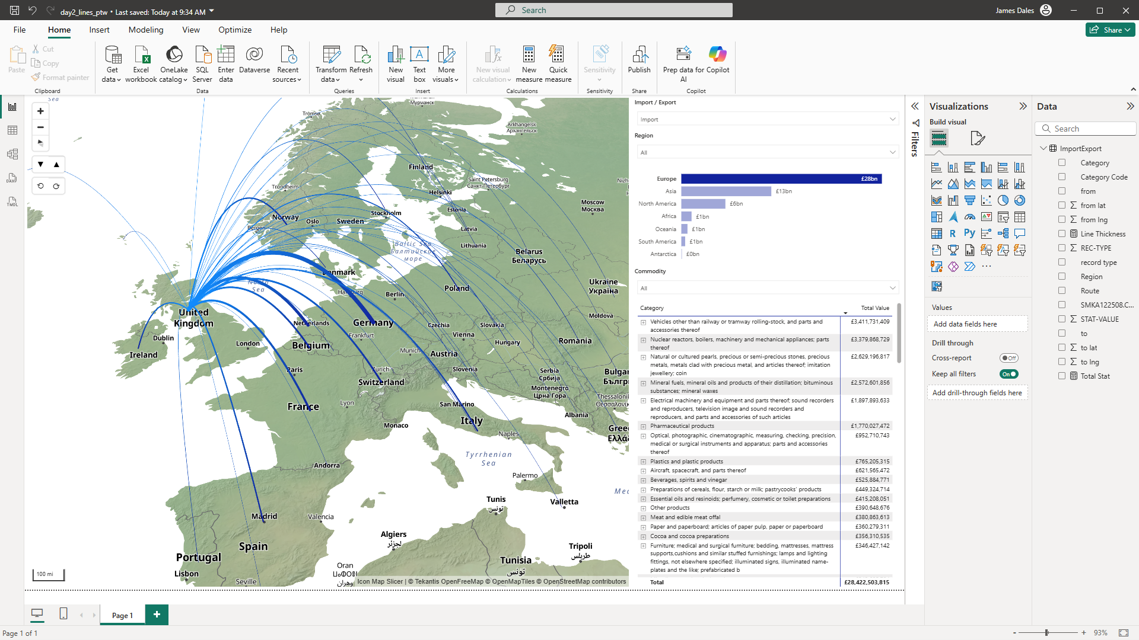Click the Share button
Image resolution: width=1139 pixels, height=640 pixels.
[x=1109, y=30]
